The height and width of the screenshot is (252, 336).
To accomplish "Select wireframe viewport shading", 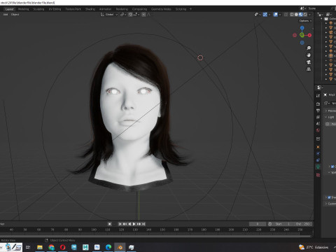I will [x=292, y=15].
